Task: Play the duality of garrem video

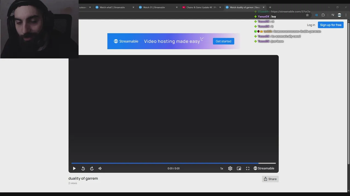Action: (x=74, y=169)
